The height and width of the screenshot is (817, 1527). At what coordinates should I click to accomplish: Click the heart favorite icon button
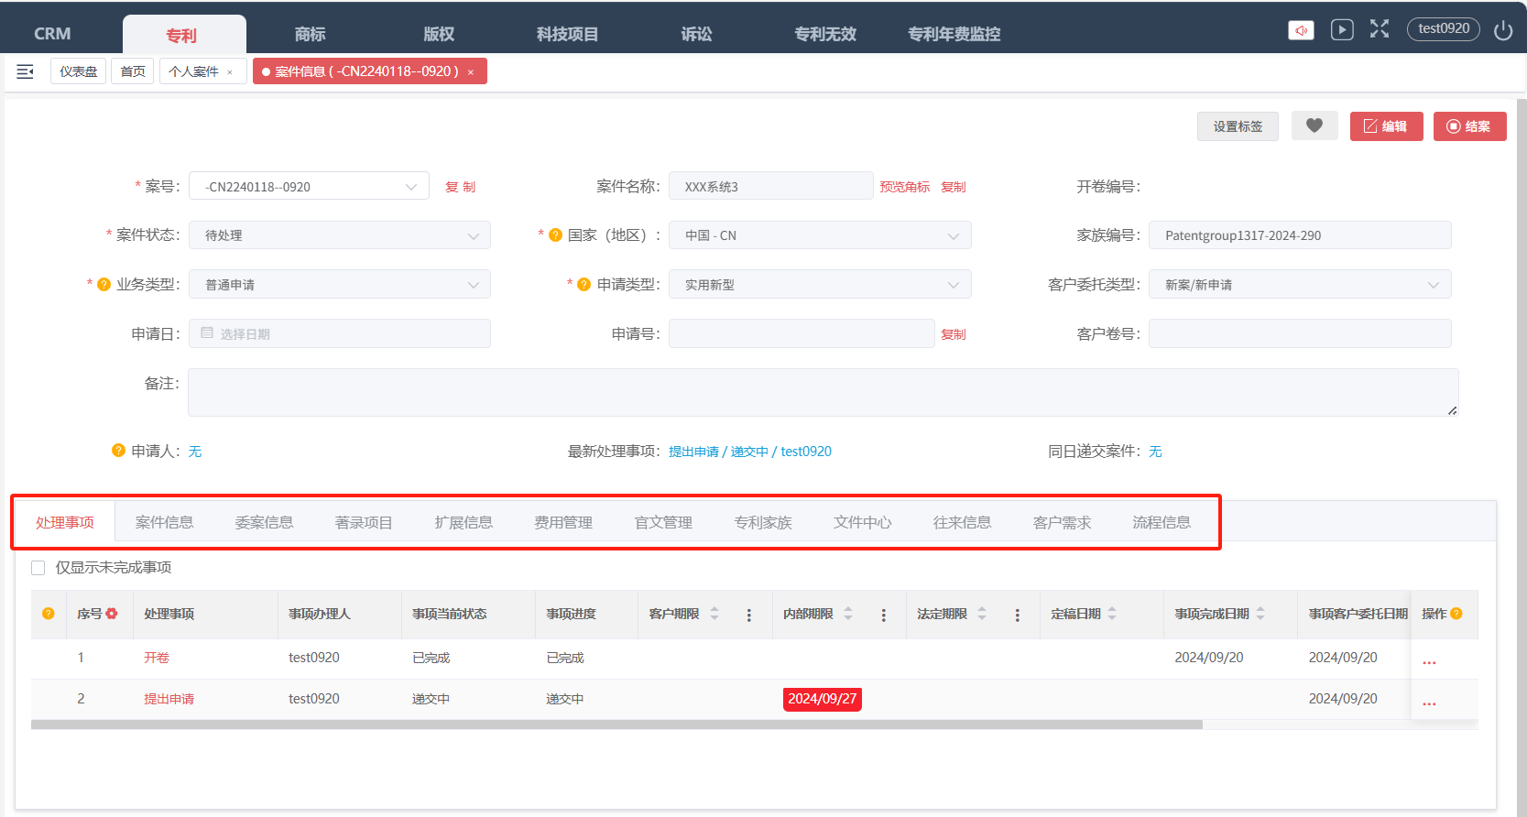coord(1314,125)
